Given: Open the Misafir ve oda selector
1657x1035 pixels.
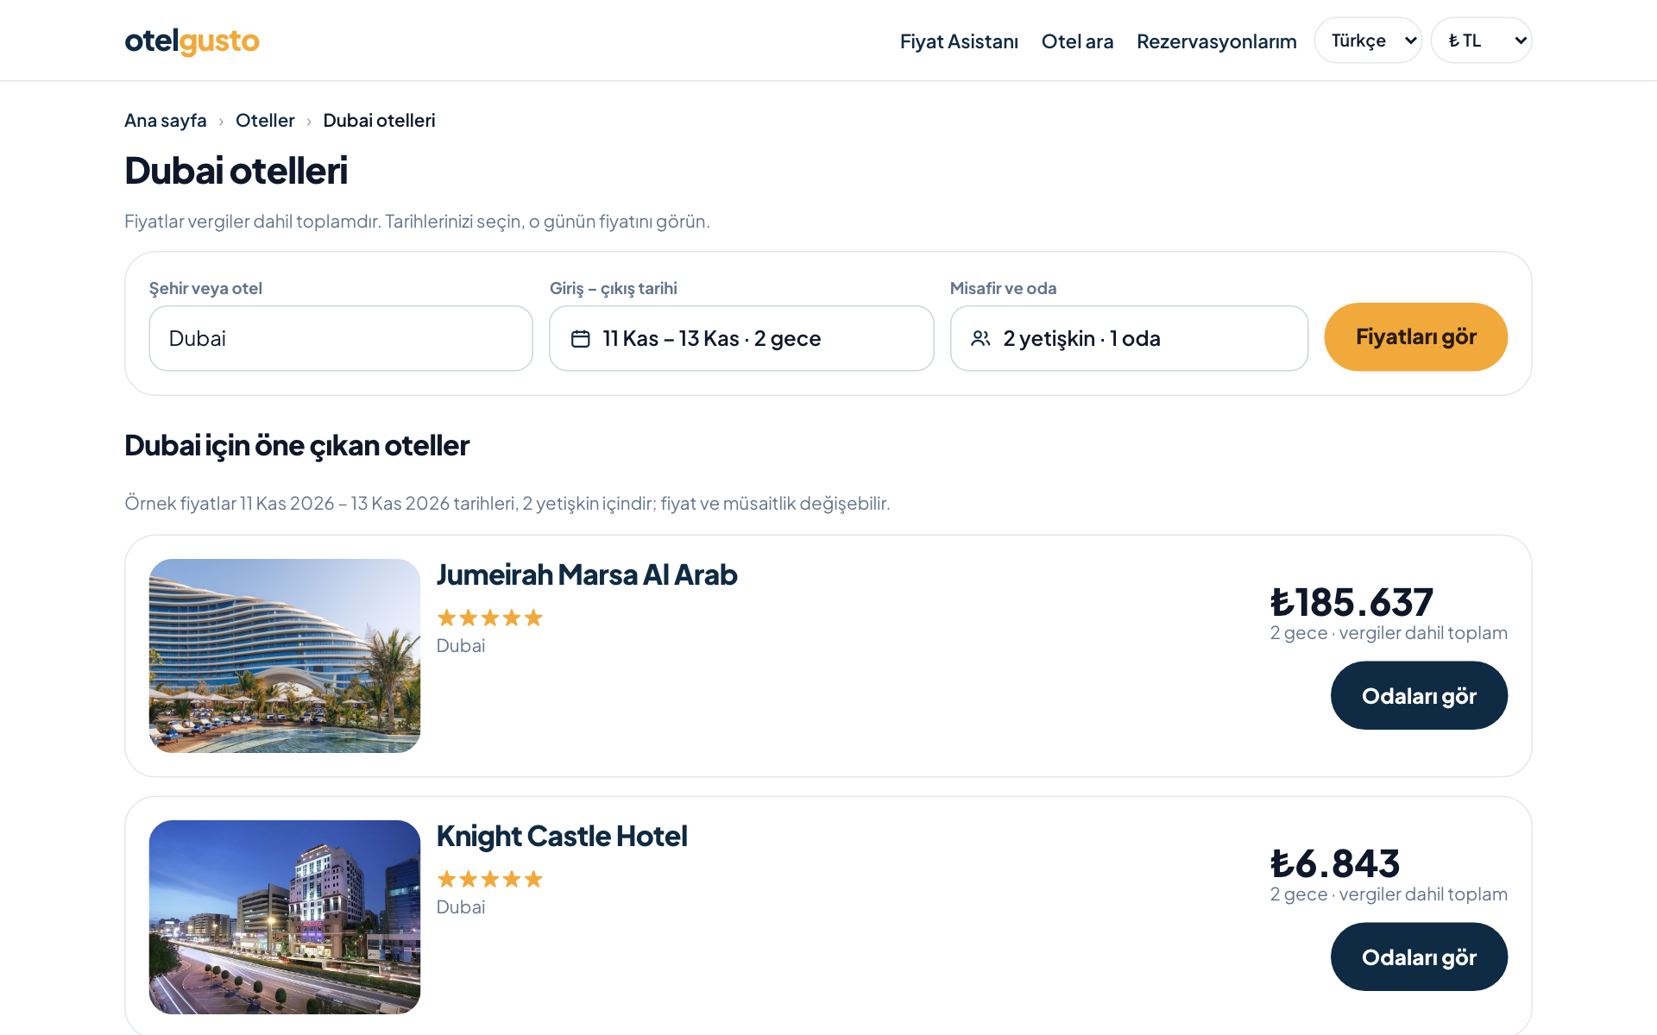Looking at the screenshot, I should pyautogui.click(x=1129, y=339).
